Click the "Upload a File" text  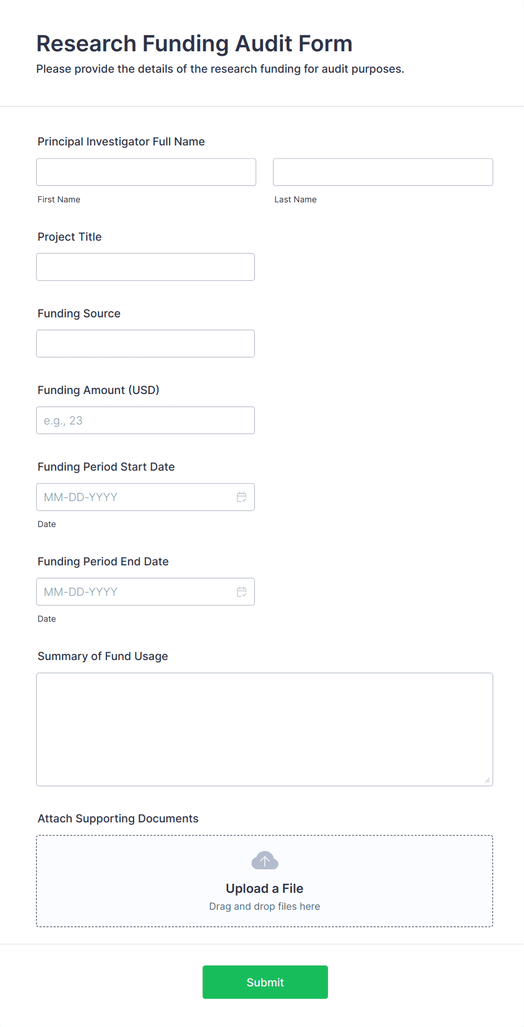(x=265, y=888)
